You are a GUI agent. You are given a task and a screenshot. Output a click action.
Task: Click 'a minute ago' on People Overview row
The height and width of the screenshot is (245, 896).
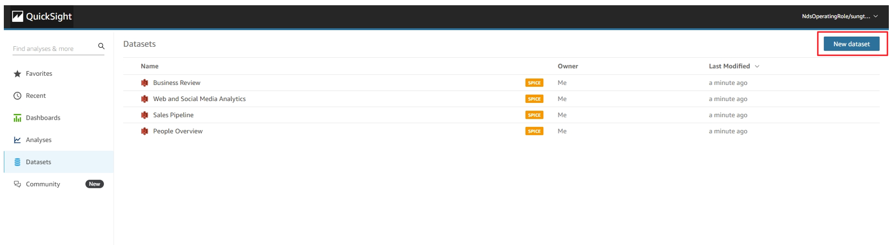click(x=728, y=132)
